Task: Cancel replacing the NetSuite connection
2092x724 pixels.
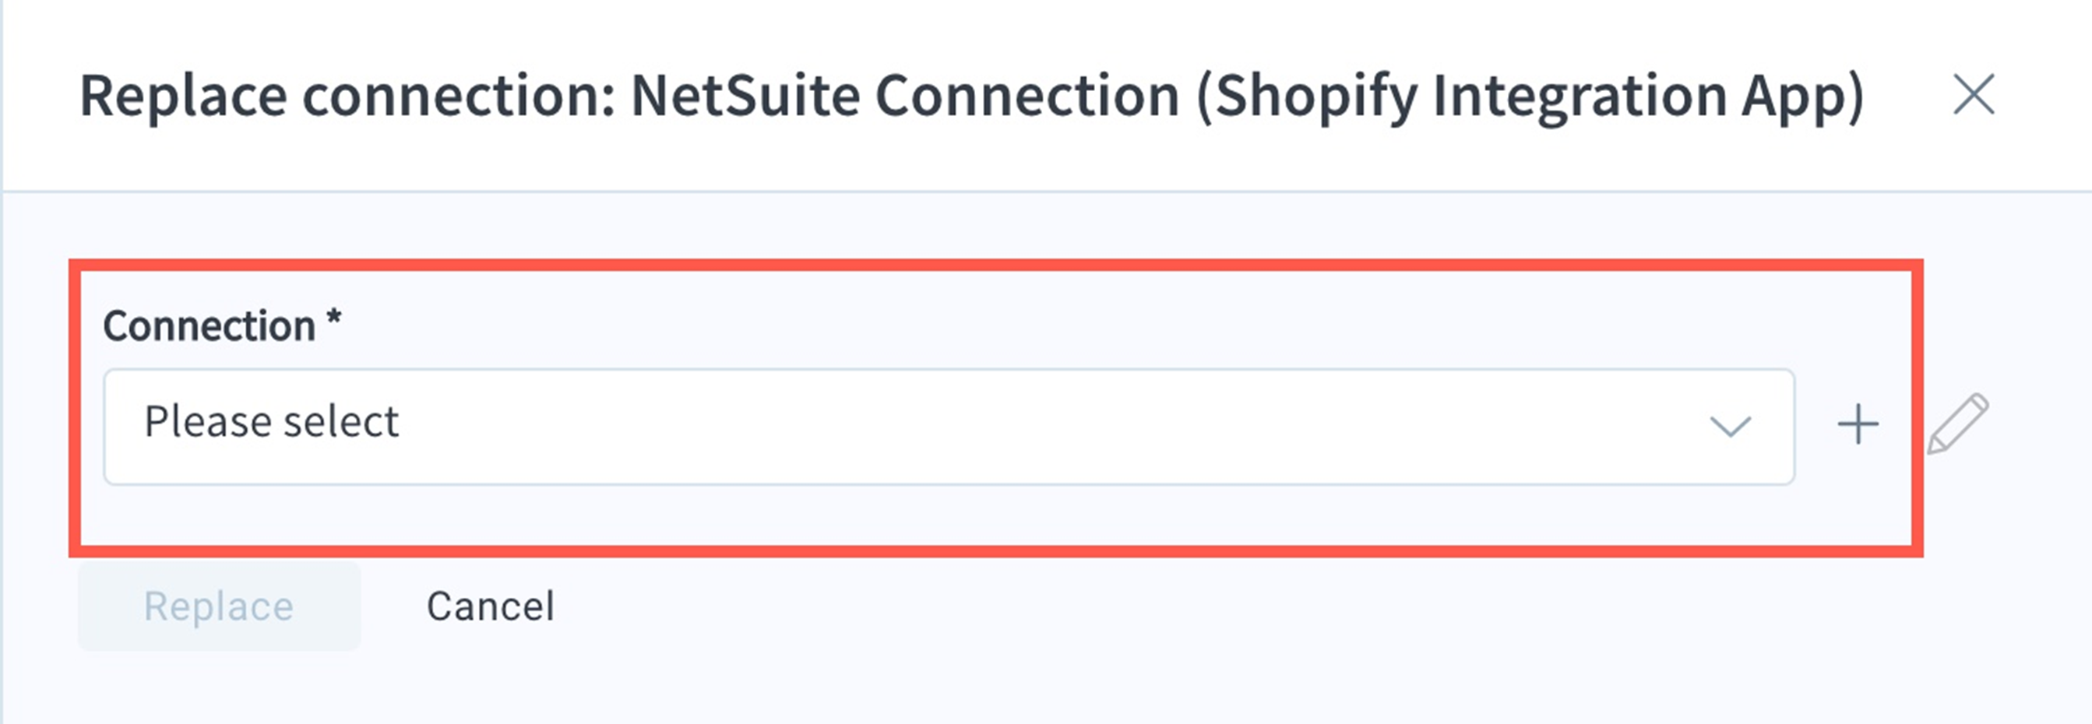Action: [491, 606]
